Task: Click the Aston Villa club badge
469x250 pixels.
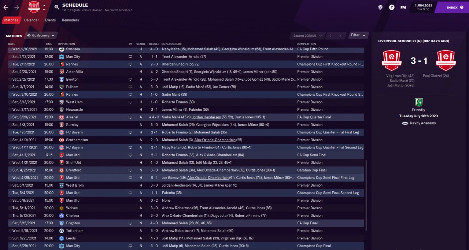Action: click(x=62, y=72)
